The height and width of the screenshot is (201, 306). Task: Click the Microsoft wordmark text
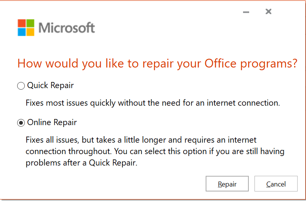(x=67, y=28)
